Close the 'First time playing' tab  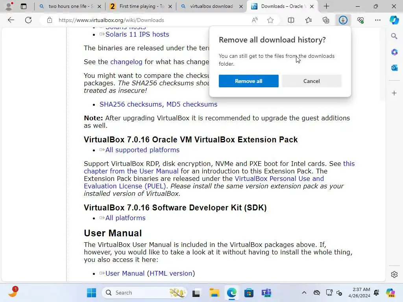click(170, 6)
